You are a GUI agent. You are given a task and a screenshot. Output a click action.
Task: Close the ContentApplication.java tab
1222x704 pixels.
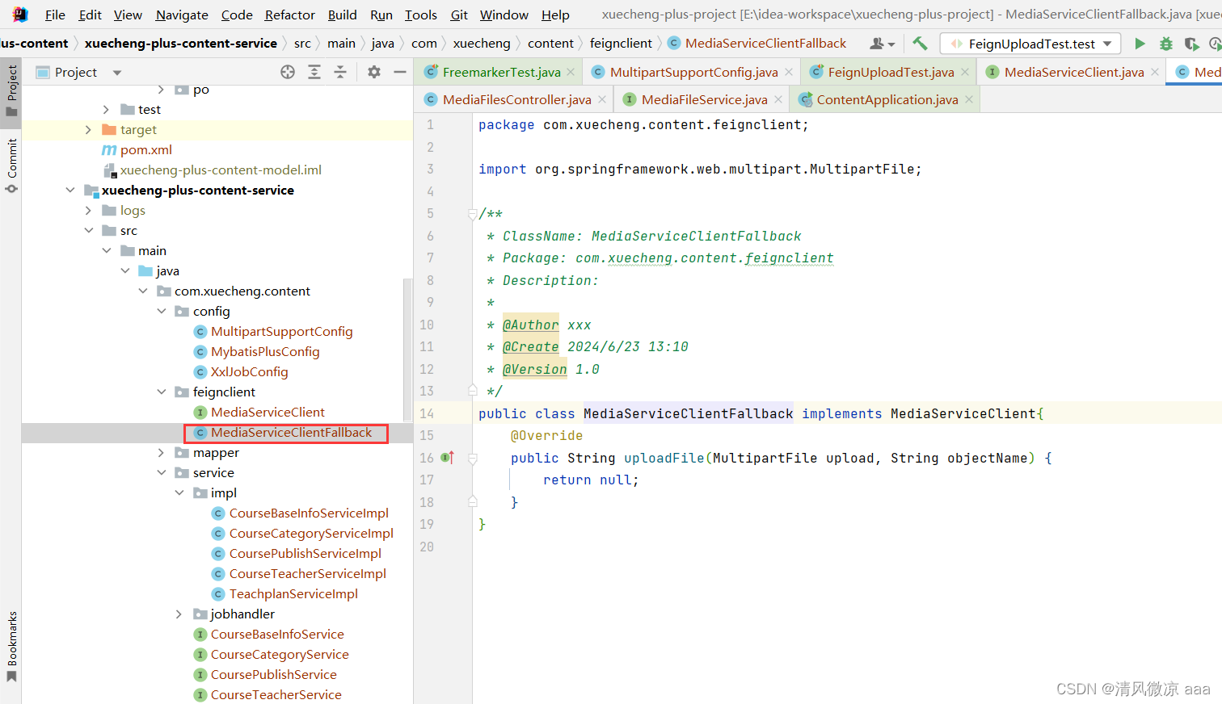969,99
